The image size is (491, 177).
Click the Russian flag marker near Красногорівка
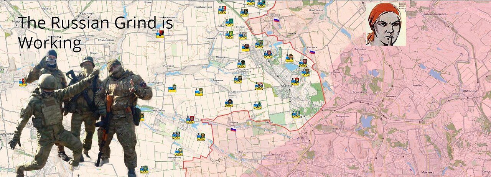pos(276,20)
